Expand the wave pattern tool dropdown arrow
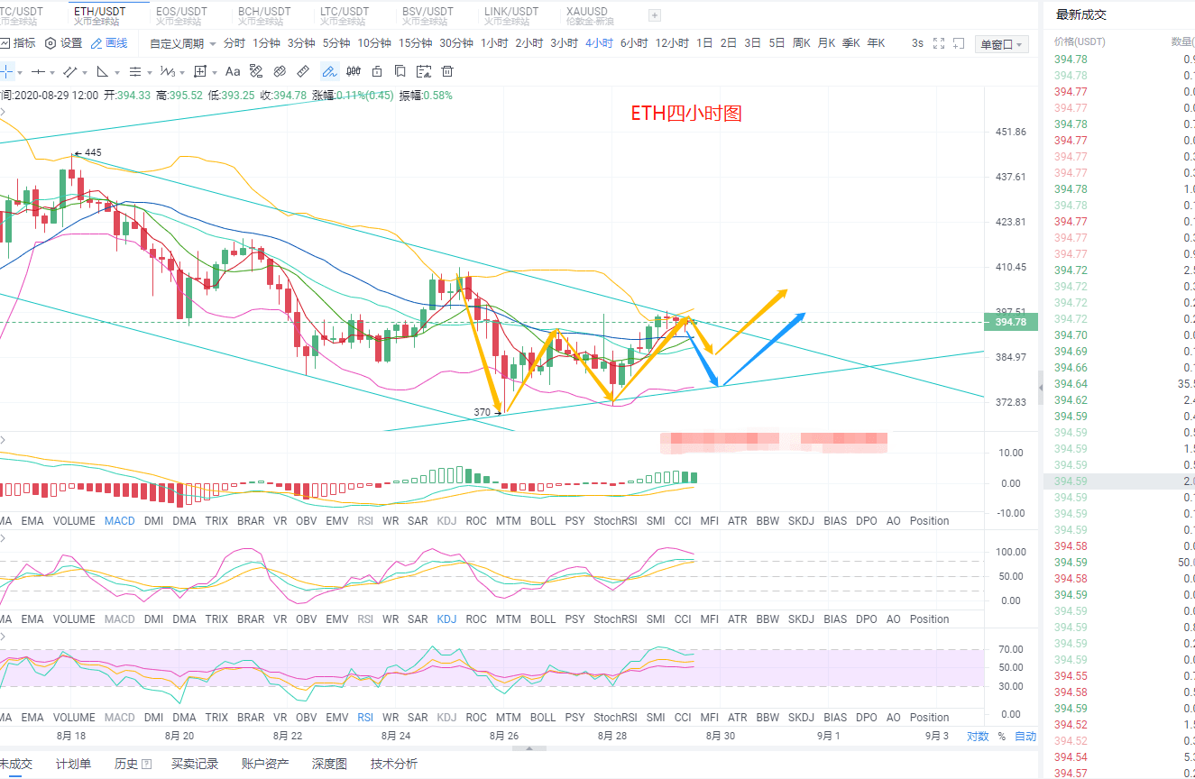The height and width of the screenshot is (779, 1195). [182, 72]
